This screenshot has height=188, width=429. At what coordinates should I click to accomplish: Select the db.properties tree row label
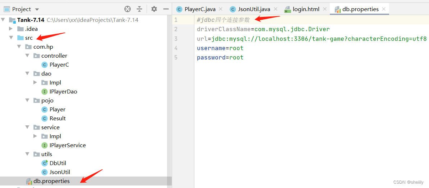(51, 181)
